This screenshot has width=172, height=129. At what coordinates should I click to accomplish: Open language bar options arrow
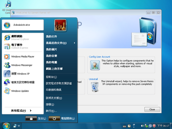(x=134, y=127)
